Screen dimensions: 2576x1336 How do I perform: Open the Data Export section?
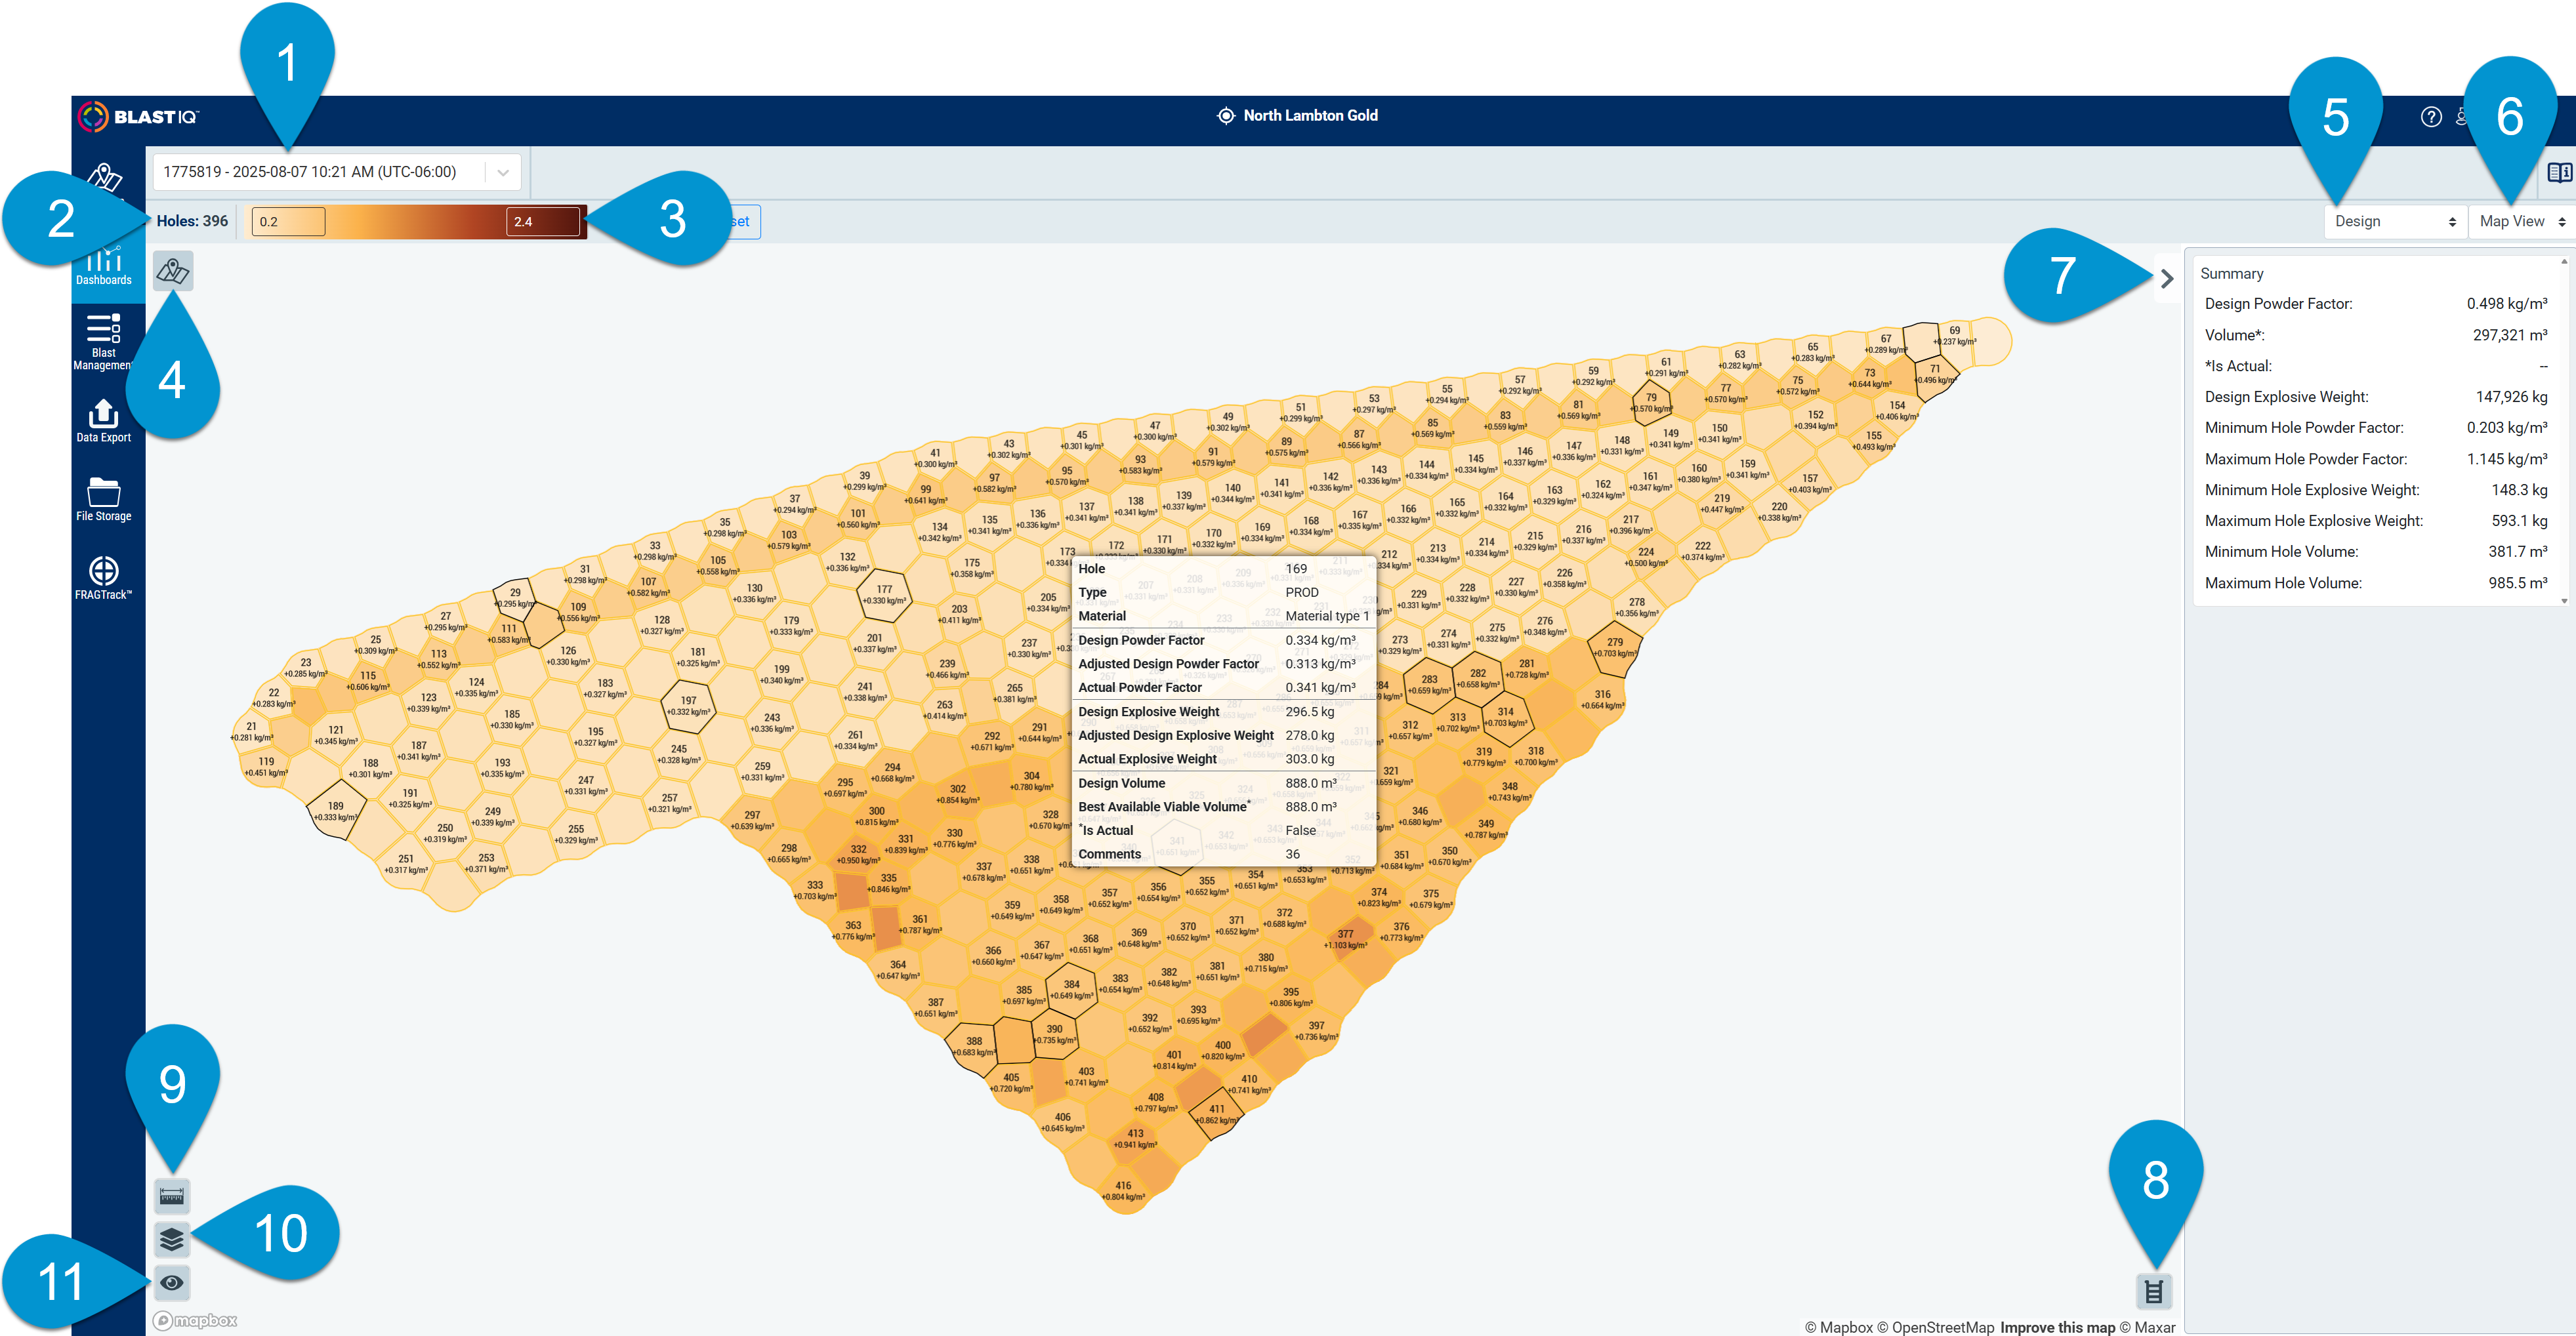104,418
